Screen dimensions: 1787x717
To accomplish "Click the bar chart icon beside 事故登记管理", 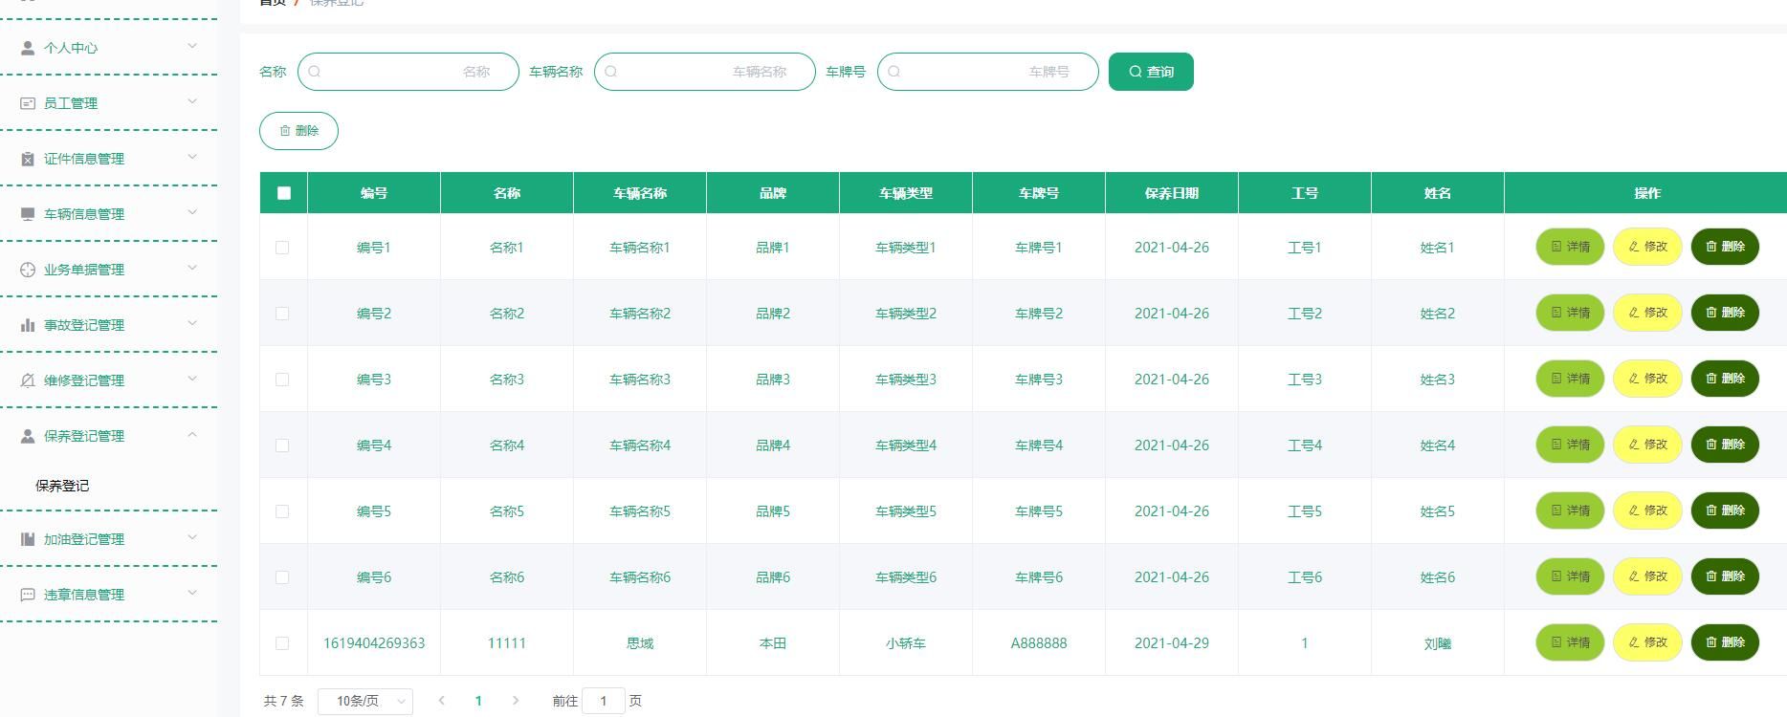I will coord(28,324).
